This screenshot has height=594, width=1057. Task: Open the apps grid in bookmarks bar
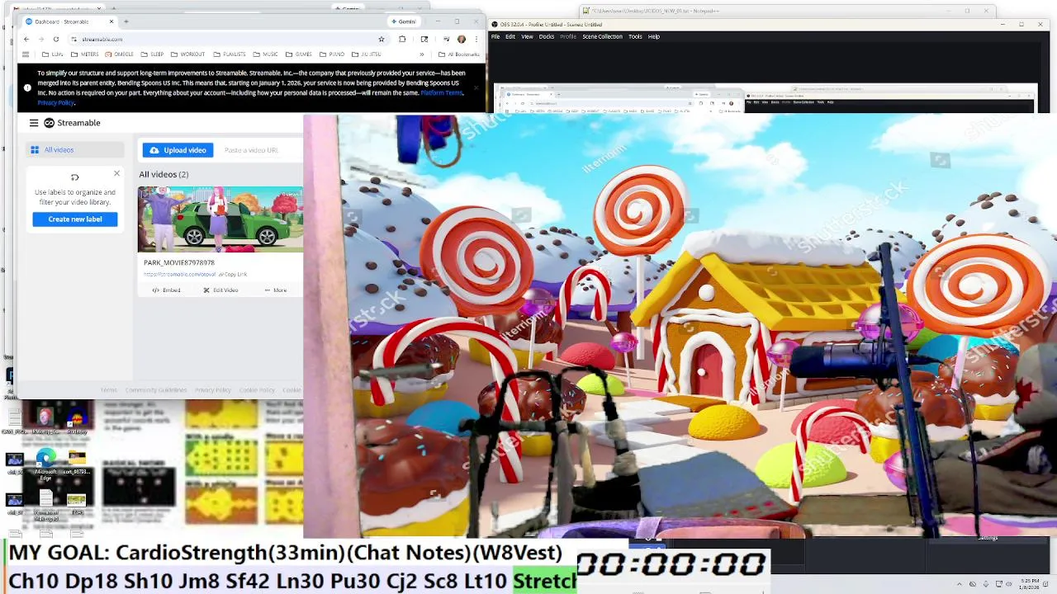26,54
